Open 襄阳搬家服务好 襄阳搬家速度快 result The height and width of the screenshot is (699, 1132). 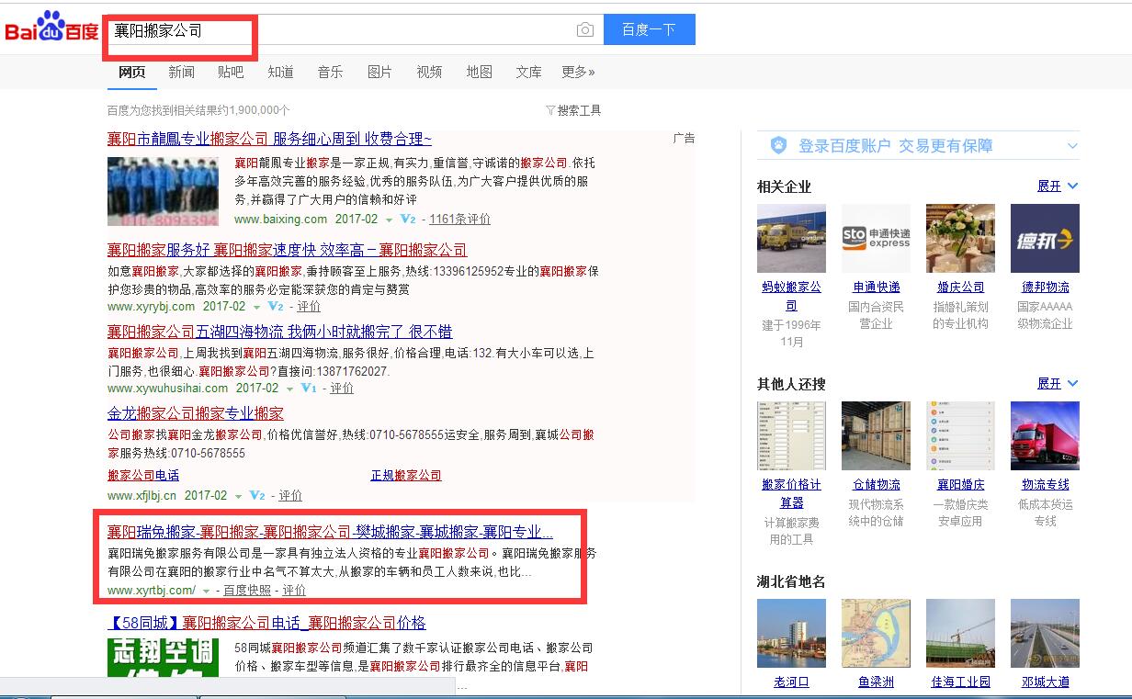[287, 250]
